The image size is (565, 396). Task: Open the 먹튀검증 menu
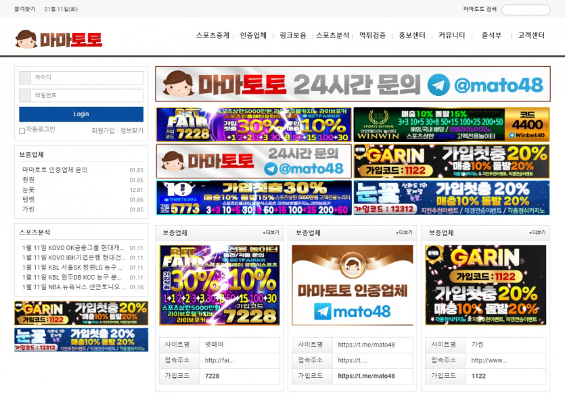click(x=372, y=36)
